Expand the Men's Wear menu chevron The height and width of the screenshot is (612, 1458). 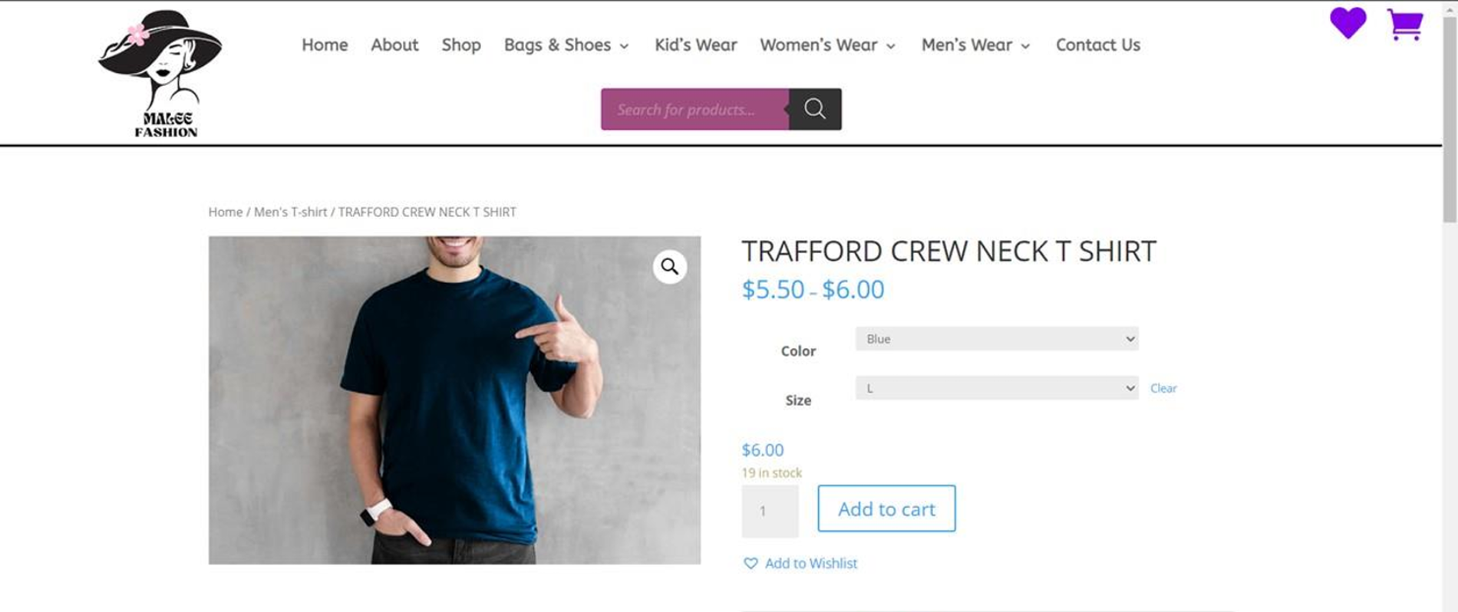[x=1026, y=46]
